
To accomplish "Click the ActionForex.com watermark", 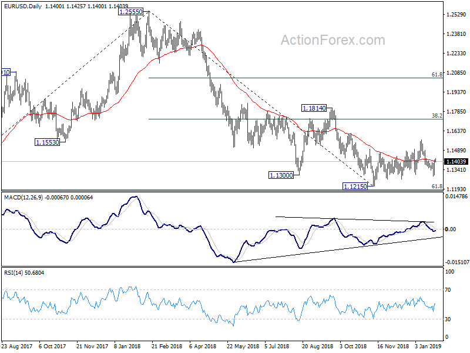I will click(333, 40).
